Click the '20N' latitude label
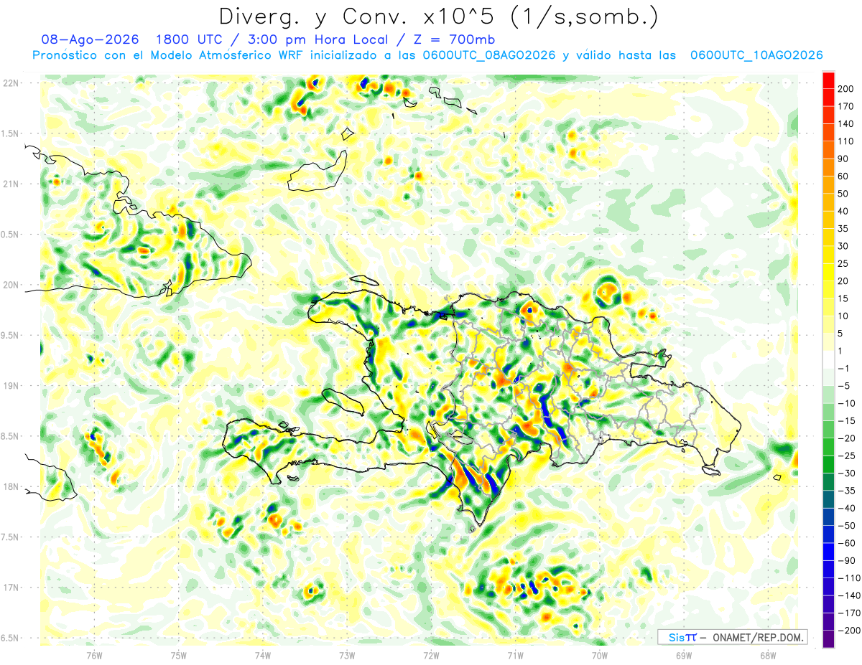This screenshot has width=862, height=665. pyautogui.click(x=11, y=285)
